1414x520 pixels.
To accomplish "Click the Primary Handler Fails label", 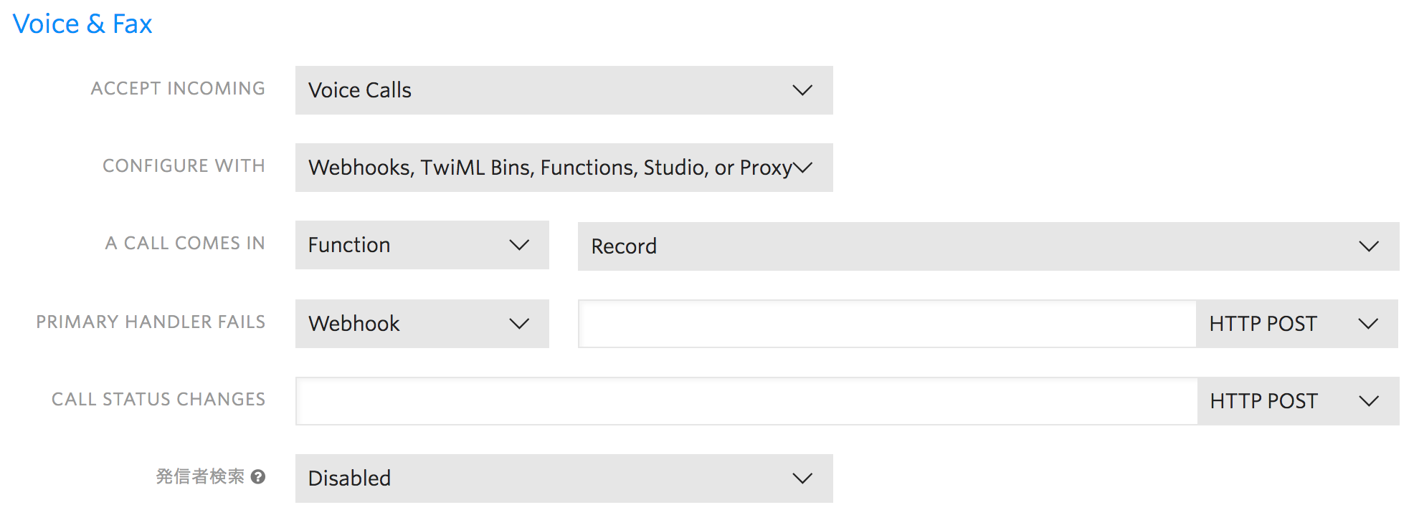I will coord(151,322).
